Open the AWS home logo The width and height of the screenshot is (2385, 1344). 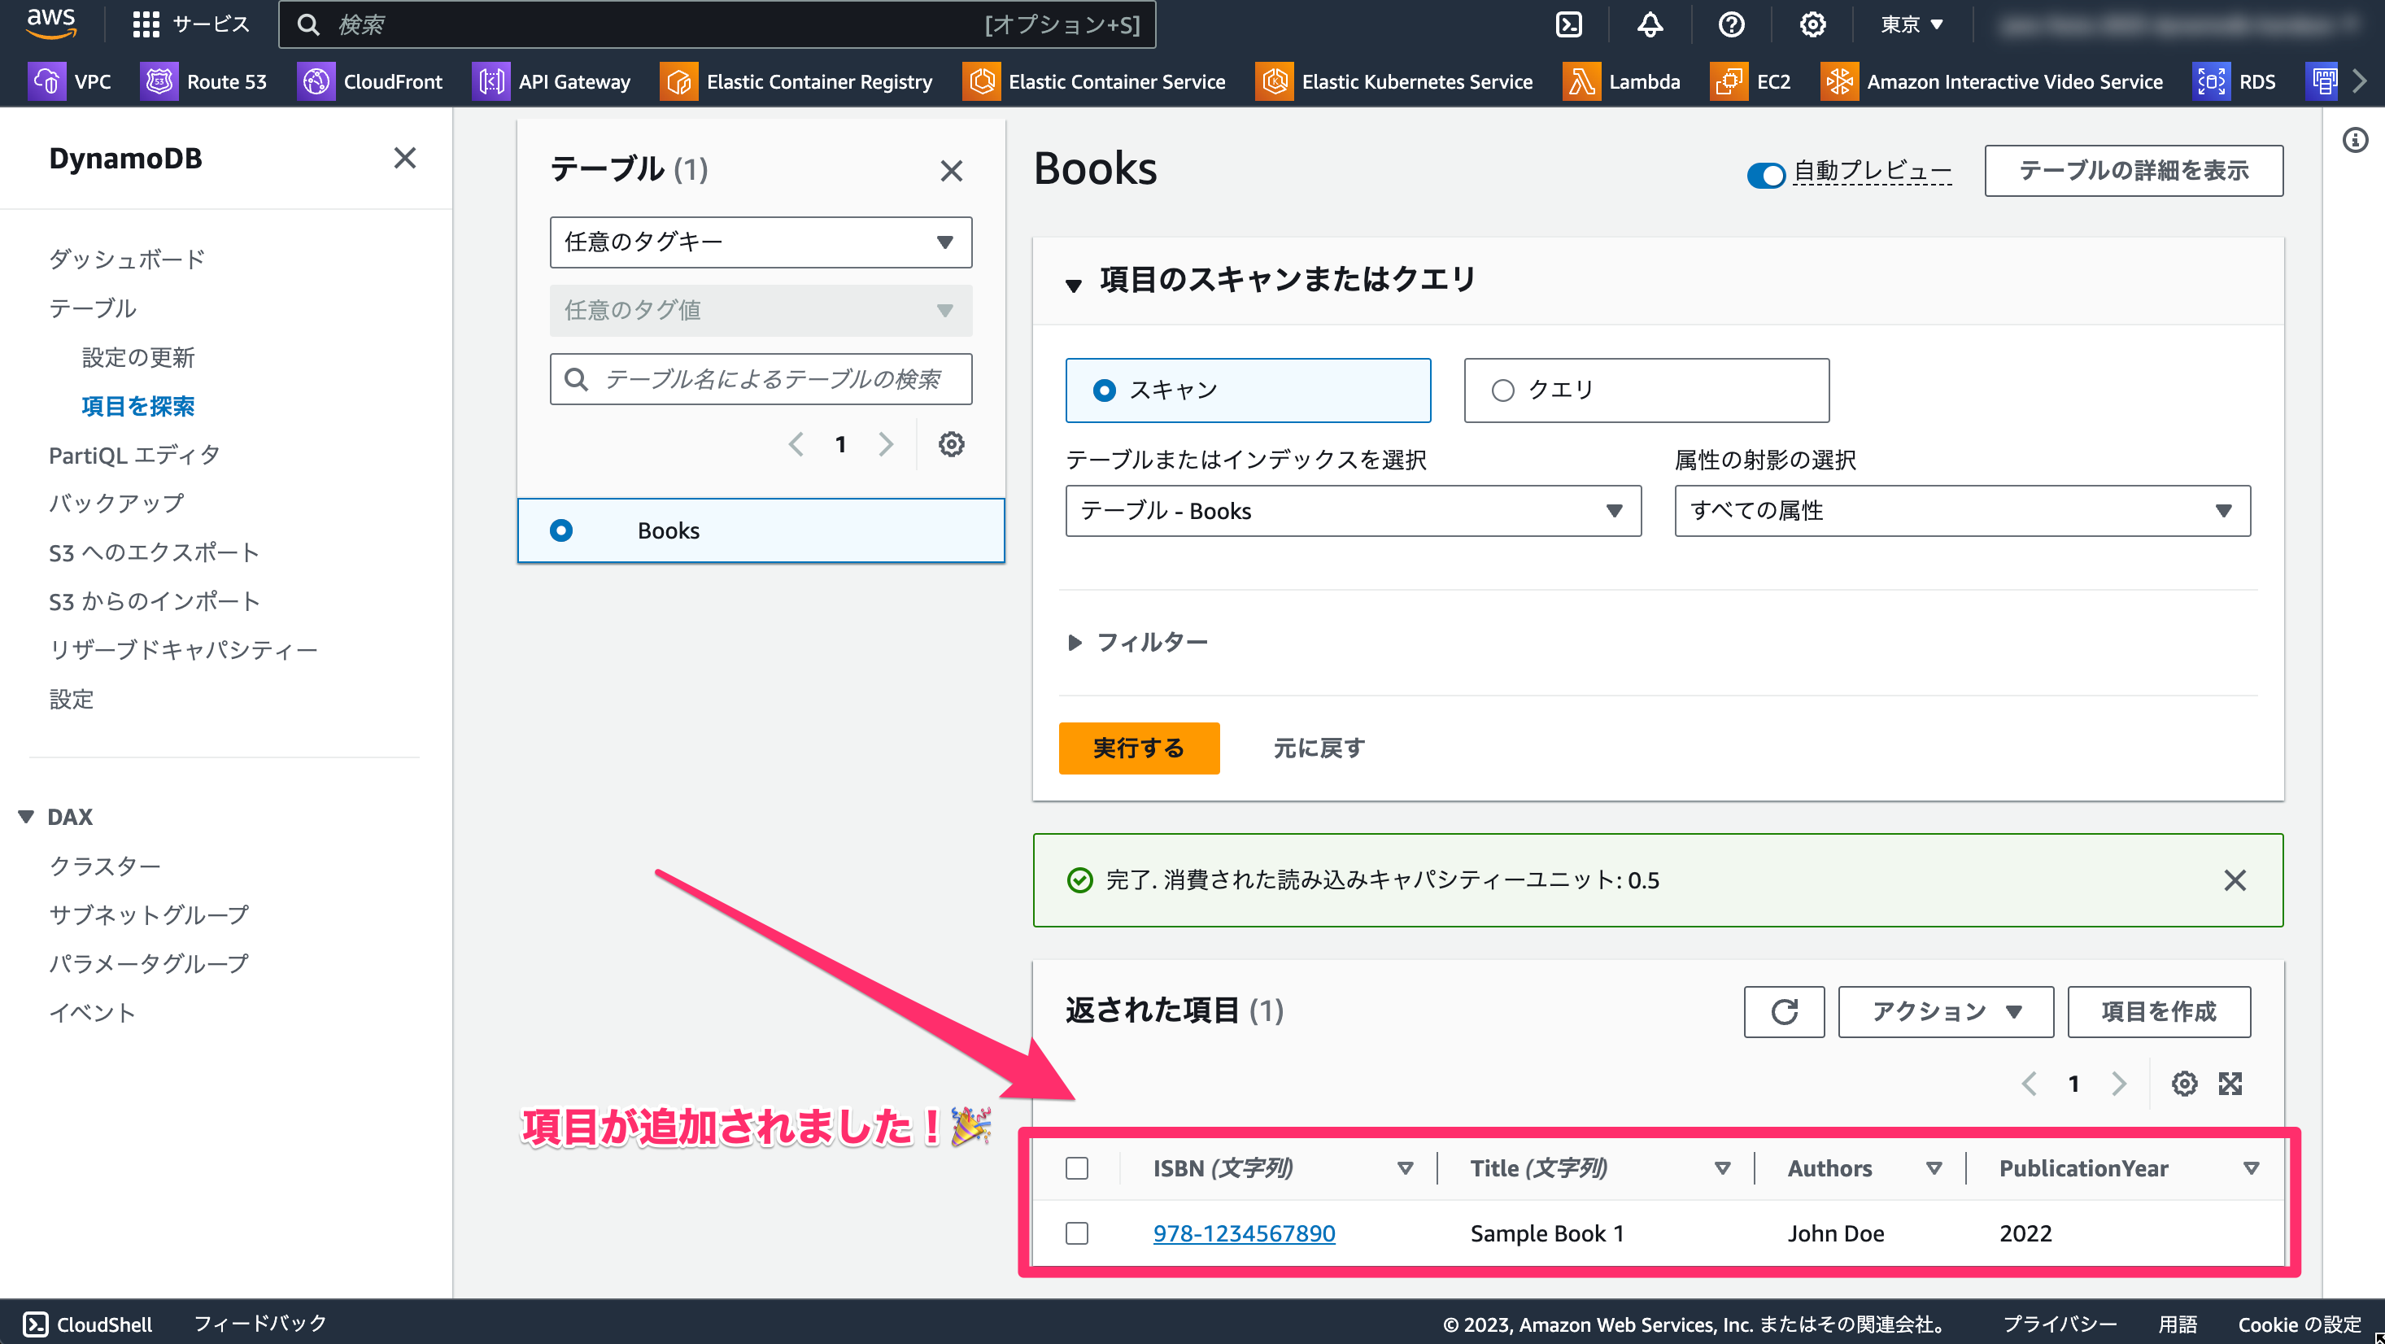coord(51,24)
